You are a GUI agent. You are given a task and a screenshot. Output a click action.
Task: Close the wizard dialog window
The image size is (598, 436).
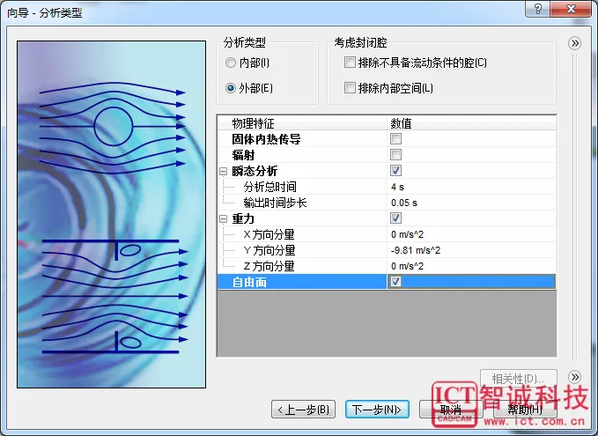tap(571, 9)
